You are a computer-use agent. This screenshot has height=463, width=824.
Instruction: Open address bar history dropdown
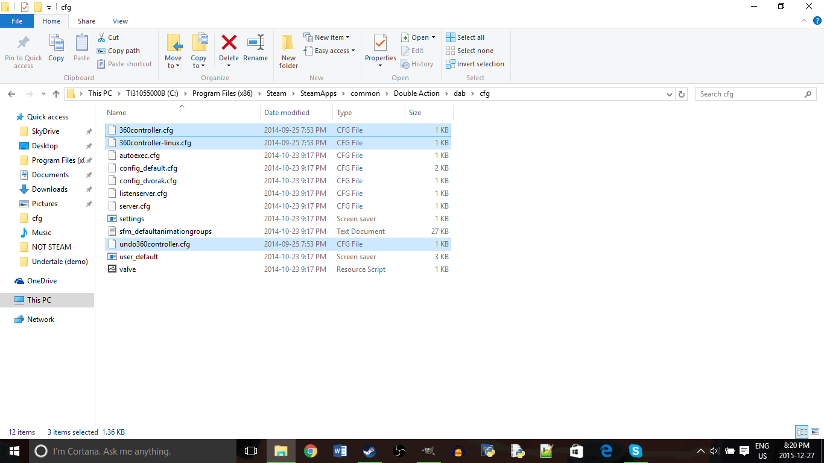[x=669, y=94]
